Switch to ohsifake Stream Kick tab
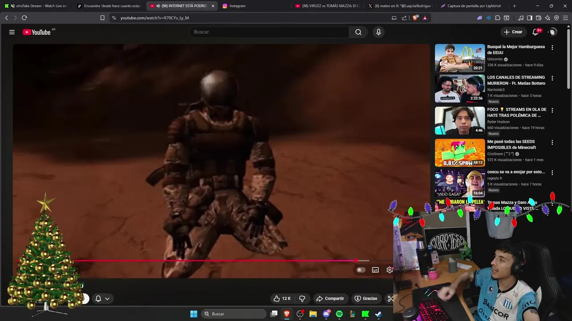 (37, 6)
